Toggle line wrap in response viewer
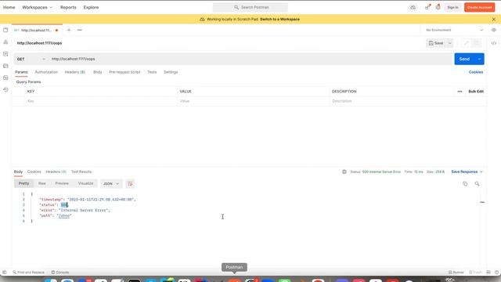Screen dimensions: 501x282 point(130,184)
